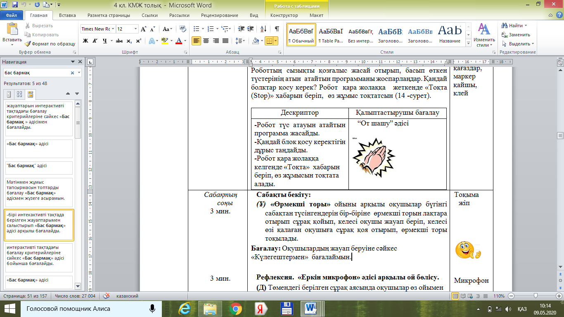Toggle strikethrough formatting (abc)
The image size is (564, 317).
click(x=119, y=41)
